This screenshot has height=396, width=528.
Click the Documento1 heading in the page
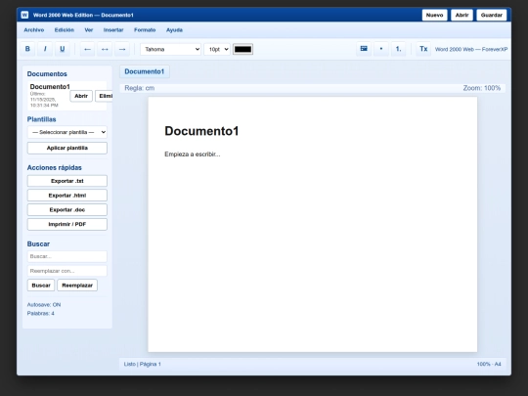tap(201, 131)
